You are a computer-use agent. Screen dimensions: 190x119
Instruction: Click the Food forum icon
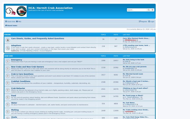pos(8,97)
